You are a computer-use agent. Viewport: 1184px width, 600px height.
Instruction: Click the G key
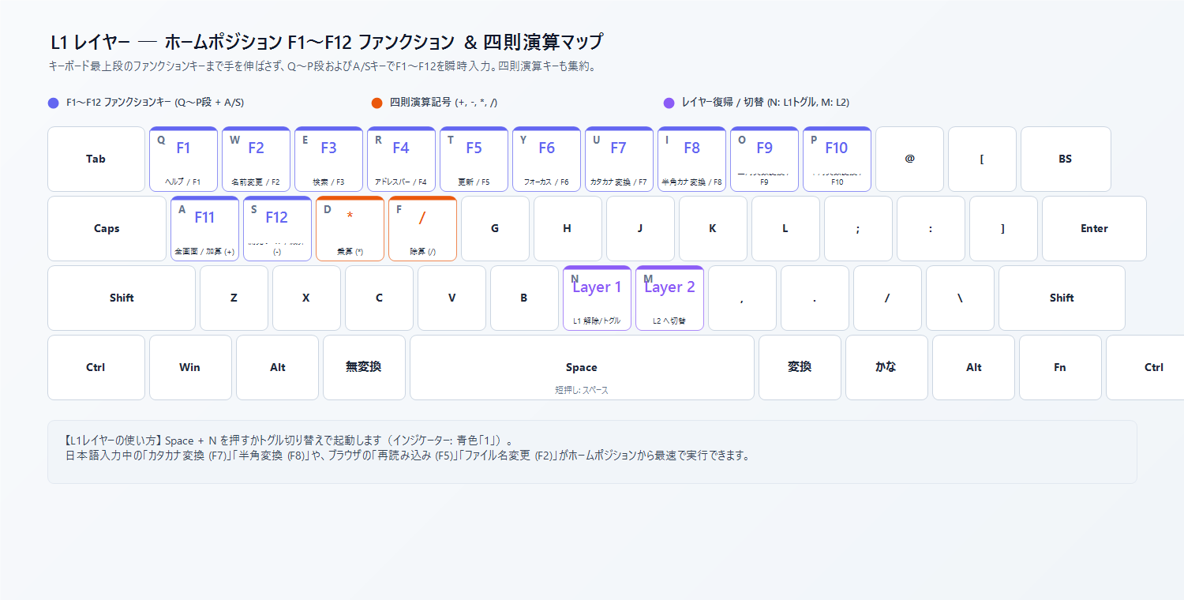[x=495, y=228]
